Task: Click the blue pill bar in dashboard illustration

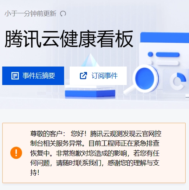Action: click(168, 55)
